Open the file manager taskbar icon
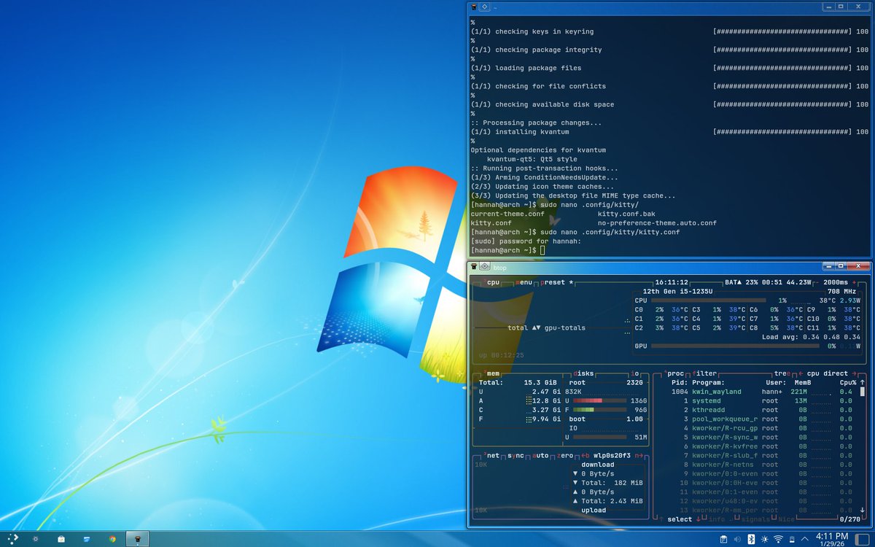Image resolution: width=875 pixels, height=547 pixels. coord(87,539)
